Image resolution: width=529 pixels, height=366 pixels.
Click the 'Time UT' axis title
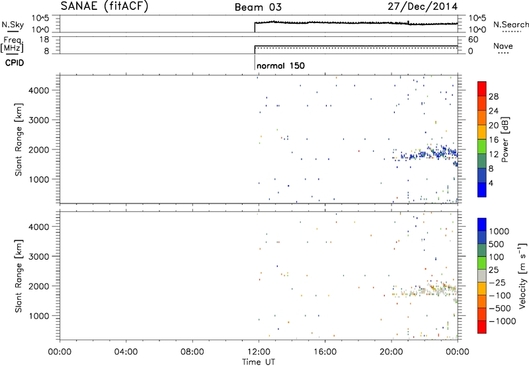(x=259, y=362)
